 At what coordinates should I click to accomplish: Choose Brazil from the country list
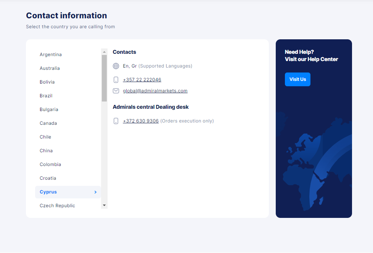(46, 96)
